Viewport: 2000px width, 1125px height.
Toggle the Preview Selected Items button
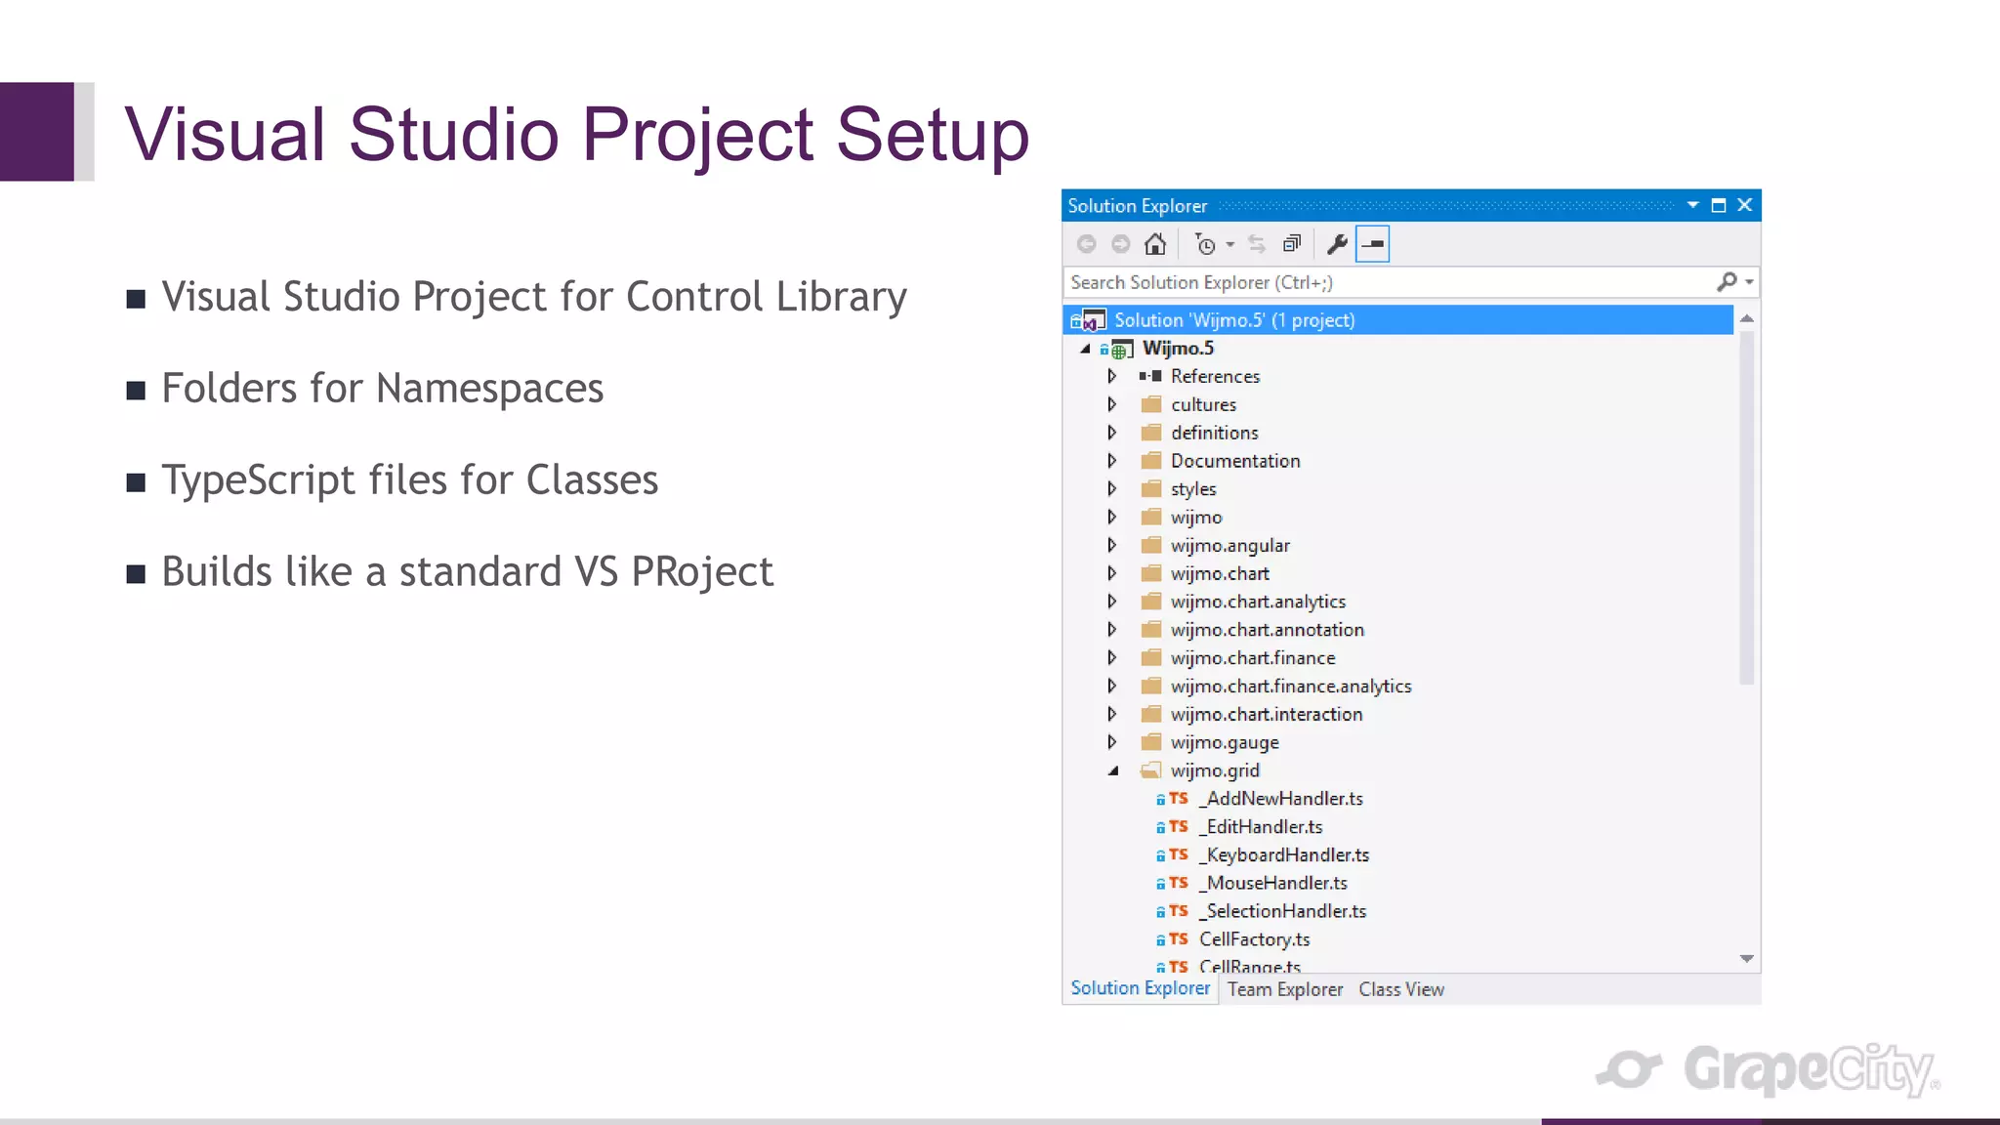[x=1372, y=244]
